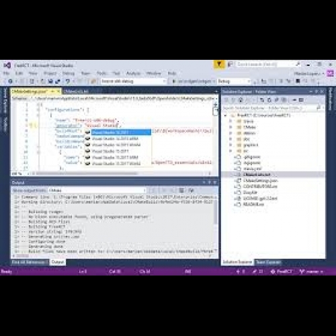Click the git branch icon in status bar
Screen dimensions: 336x336
pyautogui.click(x=302, y=271)
